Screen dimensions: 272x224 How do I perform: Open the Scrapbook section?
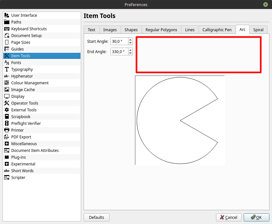[21, 117]
